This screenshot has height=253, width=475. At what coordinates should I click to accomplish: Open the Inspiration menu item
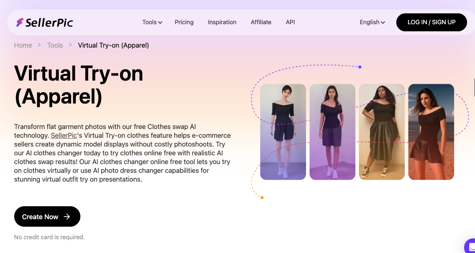coord(222,22)
